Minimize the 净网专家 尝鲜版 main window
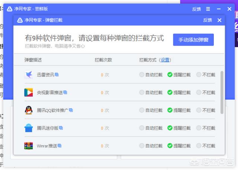The height and width of the screenshot is (170, 238). pyautogui.click(x=219, y=9)
